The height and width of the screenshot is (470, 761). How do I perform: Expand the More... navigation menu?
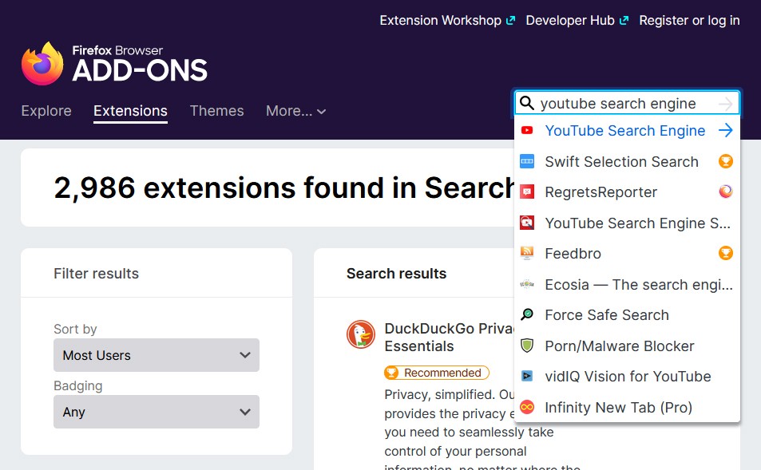295,111
